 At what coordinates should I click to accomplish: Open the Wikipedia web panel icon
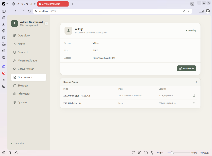pyautogui.click(x=4, y=80)
